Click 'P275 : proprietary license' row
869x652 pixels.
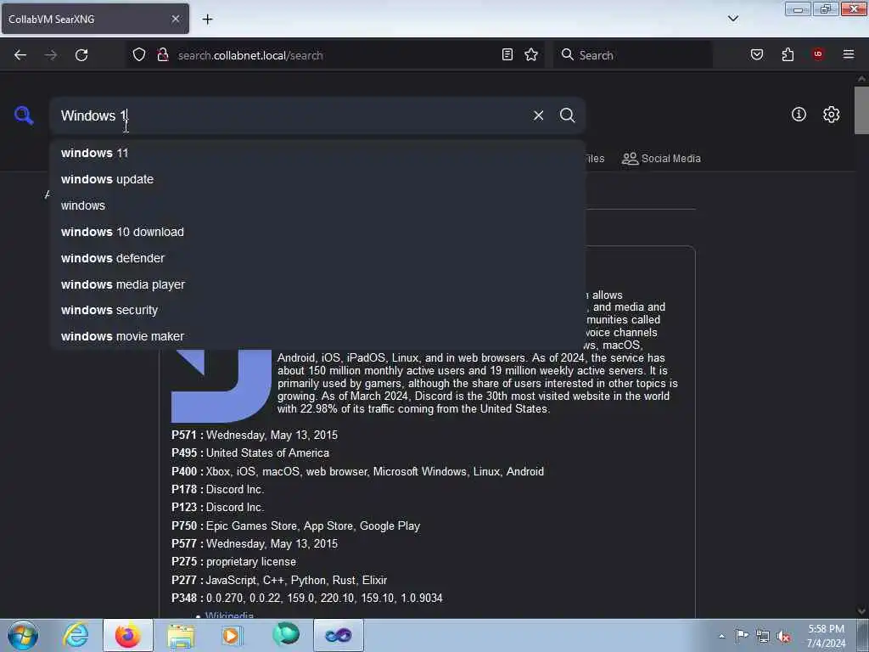(233, 562)
